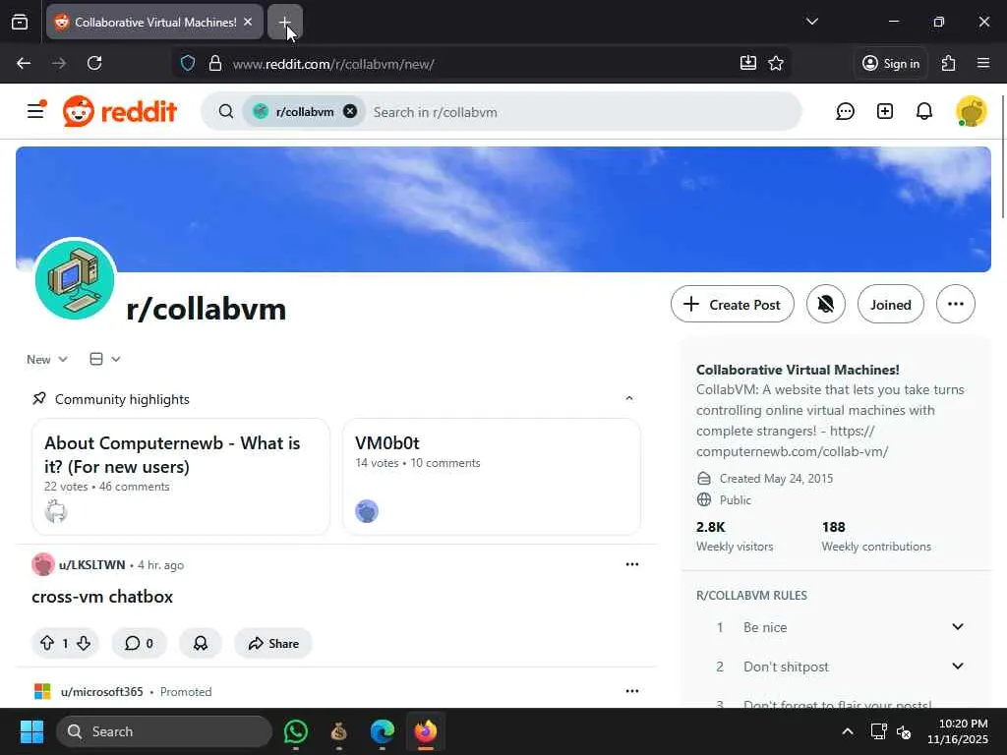This screenshot has width=1007, height=755.
Task: Open tracking protection shield icon
Action: pyautogui.click(x=188, y=63)
